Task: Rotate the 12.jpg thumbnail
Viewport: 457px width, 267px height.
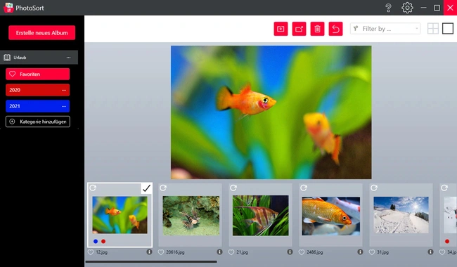Action: coord(93,188)
